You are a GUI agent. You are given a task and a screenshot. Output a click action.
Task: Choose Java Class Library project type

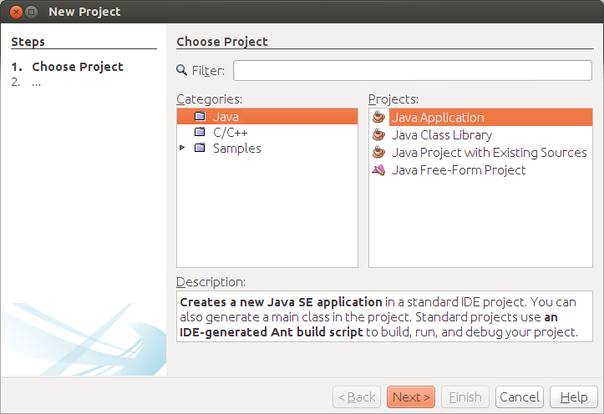point(442,135)
